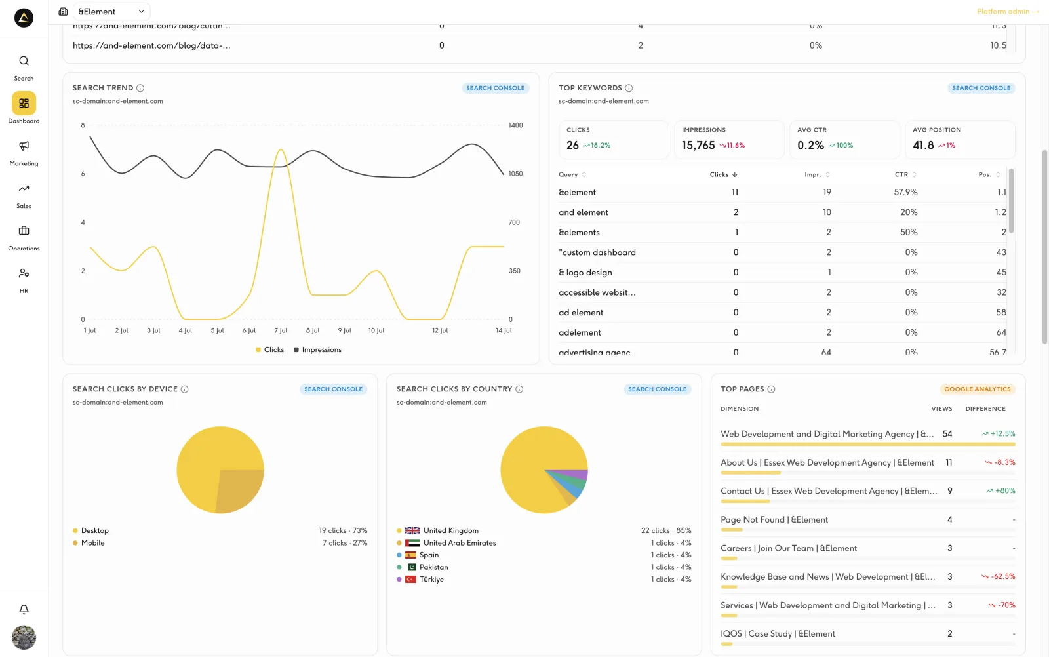Image resolution: width=1049 pixels, height=657 pixels.
Task: Click the keywords table vertical scrollbar
Action: point(1011,201)
